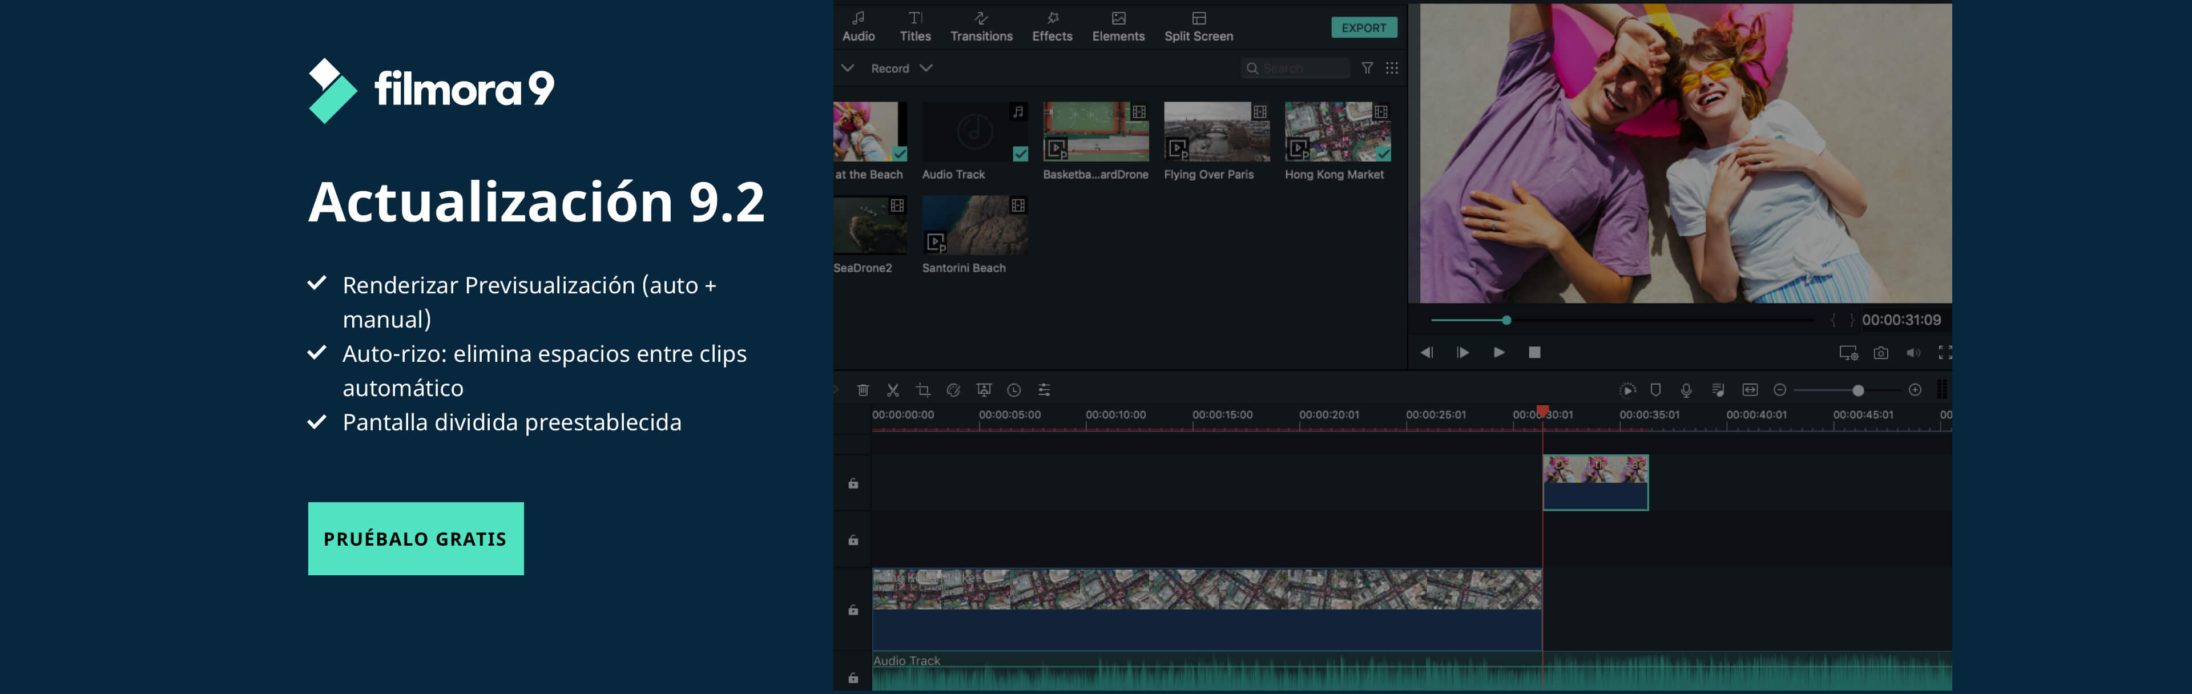Select the Audio Track media thumbnail
The image size is (2192, 694).
point(974,132)
